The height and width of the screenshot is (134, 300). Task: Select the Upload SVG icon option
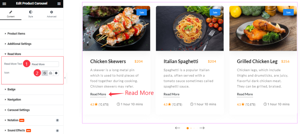(50, 73)
